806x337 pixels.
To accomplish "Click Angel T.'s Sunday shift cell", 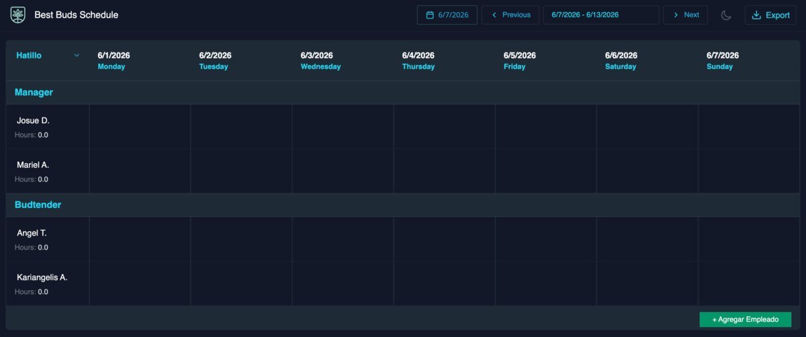I will pyautogui.click(x=749, y=239).
